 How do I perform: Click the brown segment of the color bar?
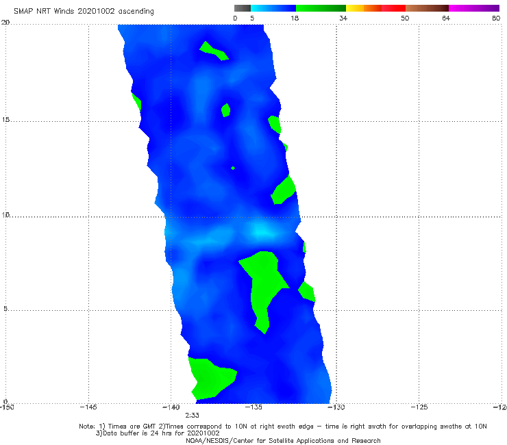427,8
